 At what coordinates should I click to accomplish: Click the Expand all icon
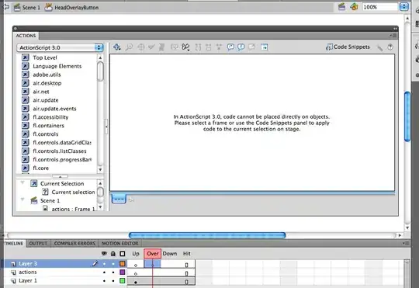219,47
